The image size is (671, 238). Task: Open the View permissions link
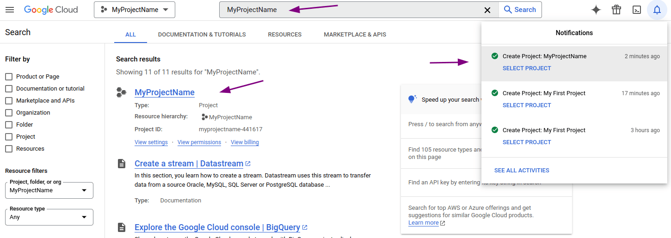[x=199, y=142]
